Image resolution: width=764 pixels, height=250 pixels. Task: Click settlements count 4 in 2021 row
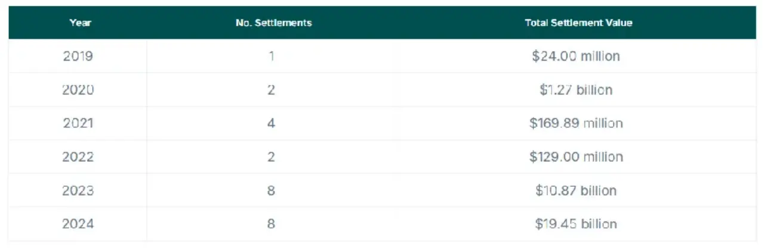tap(273, 123)
